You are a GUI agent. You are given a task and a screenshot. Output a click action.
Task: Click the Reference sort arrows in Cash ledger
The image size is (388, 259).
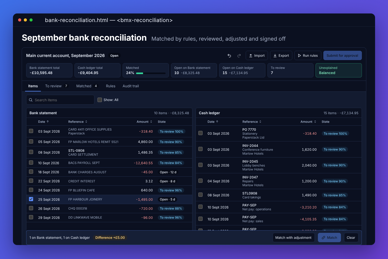click(x=260, y=122)
